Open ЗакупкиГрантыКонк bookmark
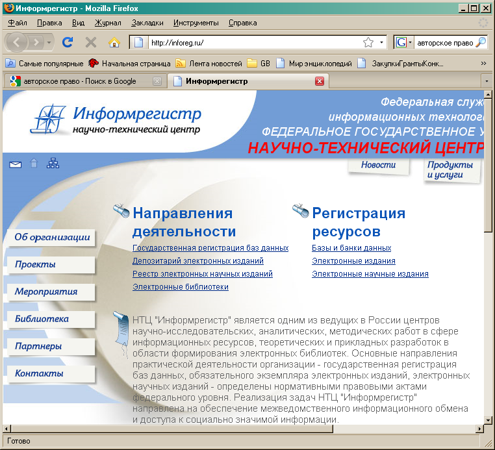This screenshot has width=495, height=450. tap(400, 64)
